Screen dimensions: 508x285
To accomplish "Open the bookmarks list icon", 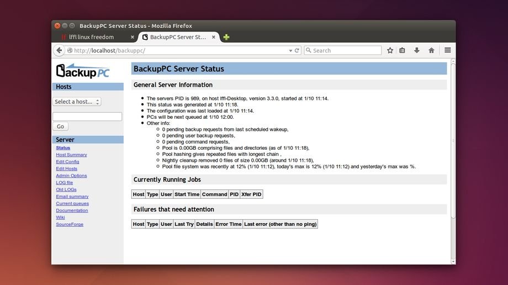I will [x=403, y=50].
